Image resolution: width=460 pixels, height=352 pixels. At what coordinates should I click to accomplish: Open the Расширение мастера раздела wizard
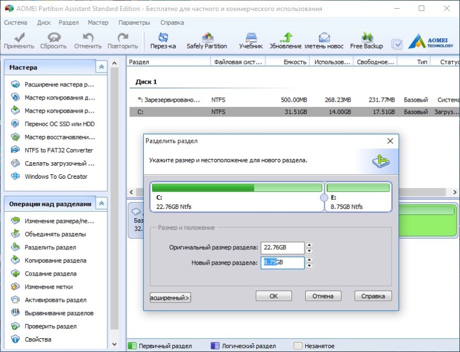click(52, 84)
